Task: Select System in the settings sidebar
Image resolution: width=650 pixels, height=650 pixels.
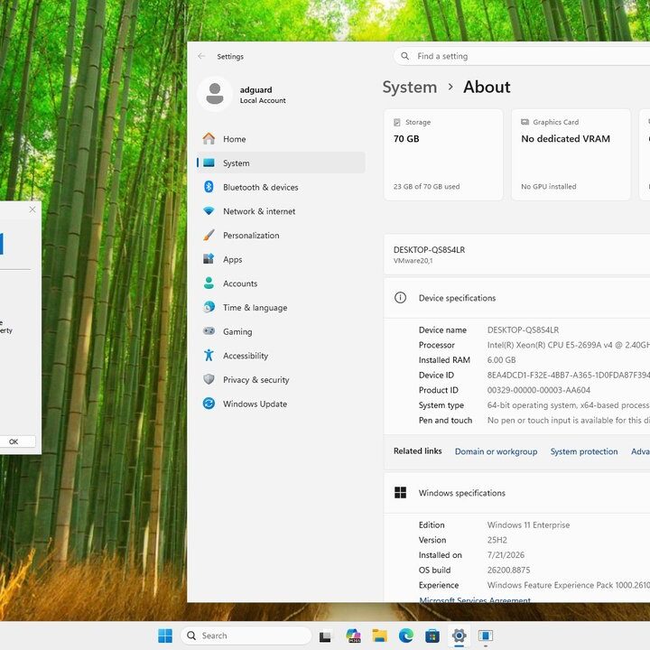Action: pos(281,162)
